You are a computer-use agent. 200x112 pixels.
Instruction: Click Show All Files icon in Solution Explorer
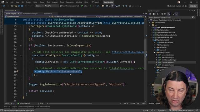(x=165, y=14)
